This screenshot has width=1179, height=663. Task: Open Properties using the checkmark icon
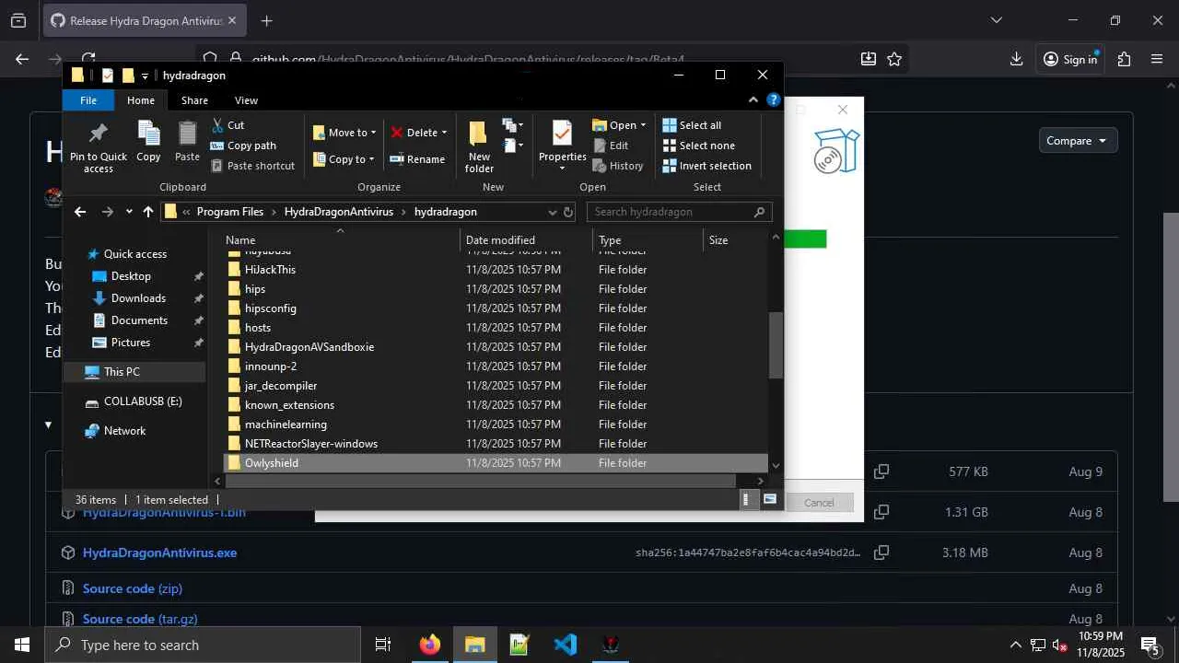coord(562,133)
